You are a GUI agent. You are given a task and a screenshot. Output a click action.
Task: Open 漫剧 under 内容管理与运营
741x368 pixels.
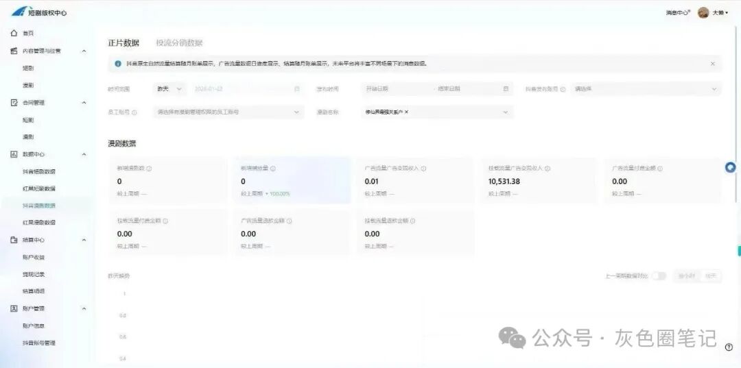tap(28, 86)
